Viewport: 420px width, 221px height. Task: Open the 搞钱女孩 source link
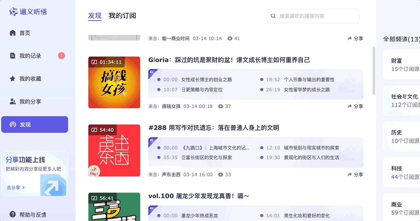click(x=171, y=106)
